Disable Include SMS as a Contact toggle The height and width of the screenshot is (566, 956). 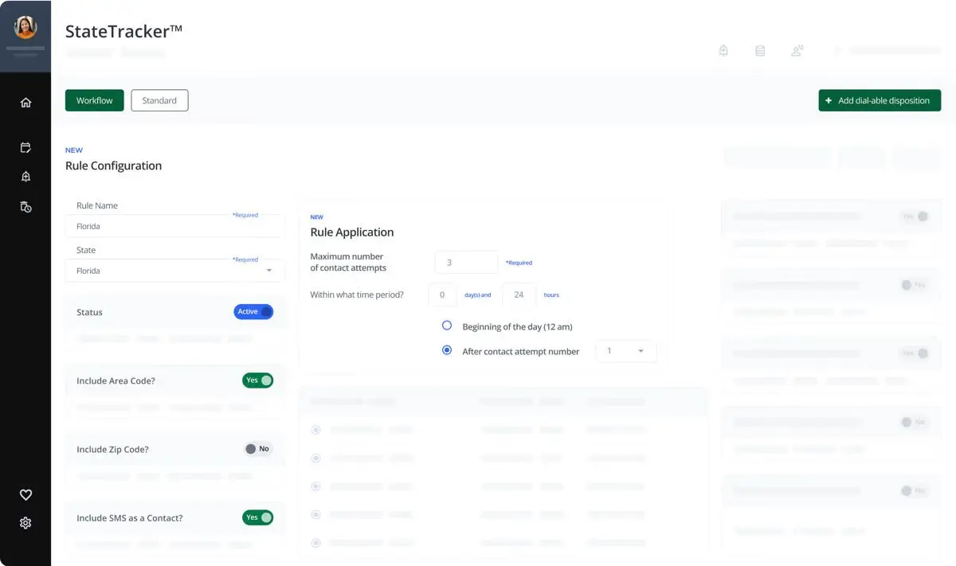tap(257, 517)
